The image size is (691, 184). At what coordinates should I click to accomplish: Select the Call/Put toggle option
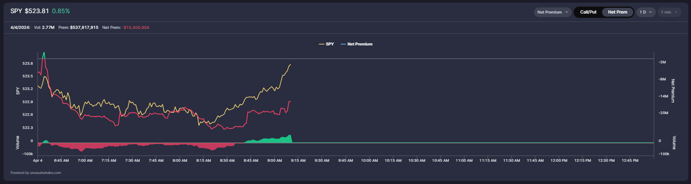[x=588, y=12]
